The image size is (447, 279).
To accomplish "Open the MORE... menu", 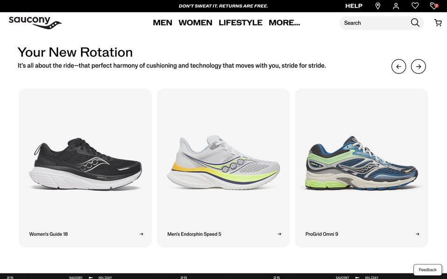I will pyautogui.click(x=284, y=22).
